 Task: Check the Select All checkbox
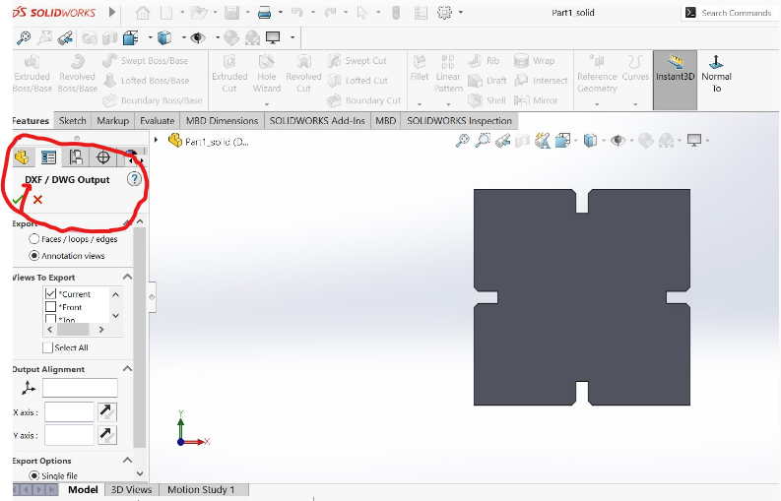pos(48,347)
